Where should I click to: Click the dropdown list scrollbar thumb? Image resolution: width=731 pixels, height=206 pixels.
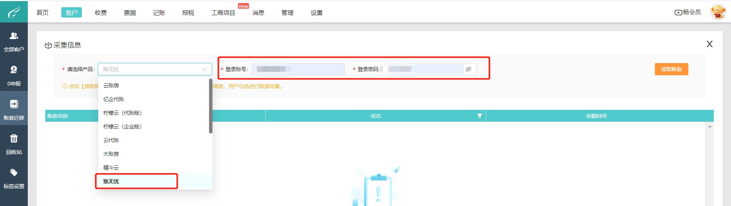pos(211,106)
